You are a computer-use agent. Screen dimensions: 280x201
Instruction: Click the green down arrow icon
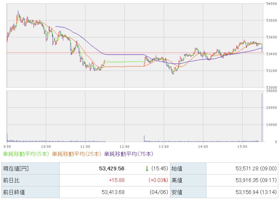147,168
